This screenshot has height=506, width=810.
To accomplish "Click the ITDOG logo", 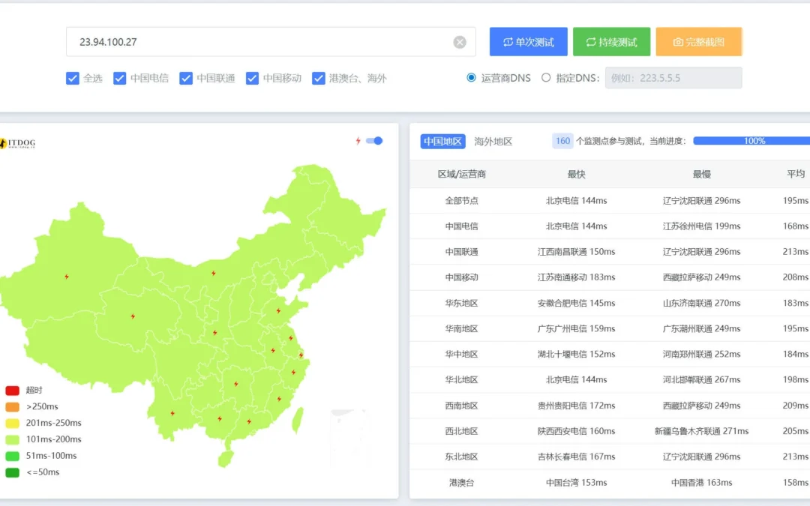I will (17, 143).
